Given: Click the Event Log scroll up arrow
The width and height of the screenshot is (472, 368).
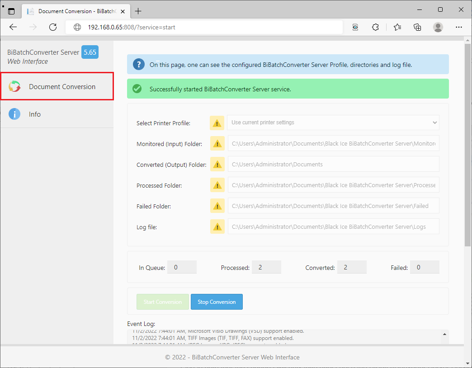Looking at the screenshot, I should pos(444,335).
